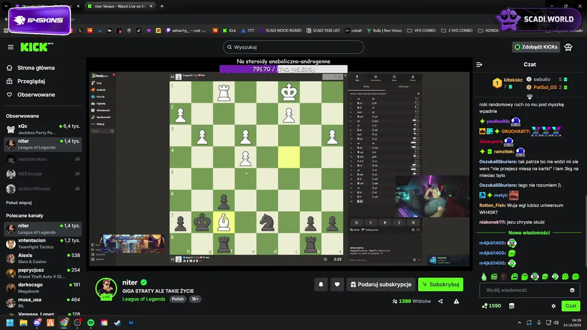Click the chat panel scrollbar

[585, 231]
